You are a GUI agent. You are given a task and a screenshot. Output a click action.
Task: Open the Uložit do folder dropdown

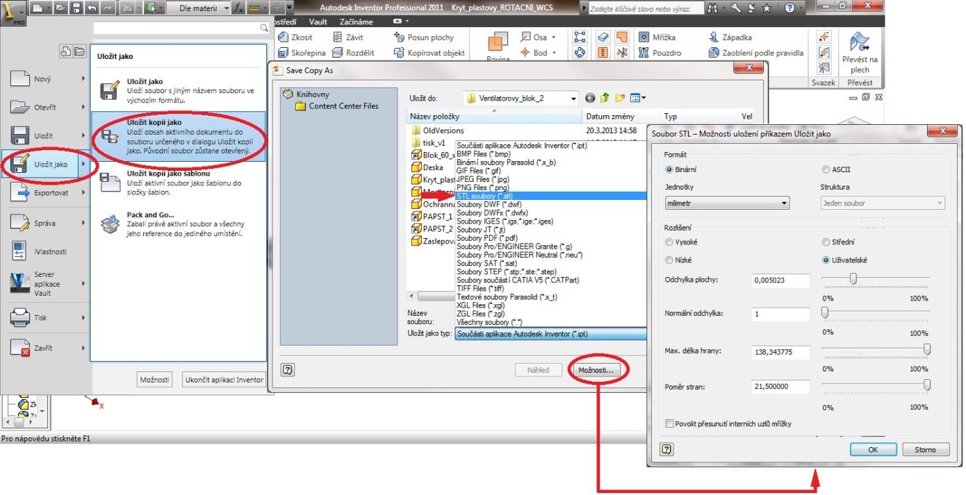521,99
